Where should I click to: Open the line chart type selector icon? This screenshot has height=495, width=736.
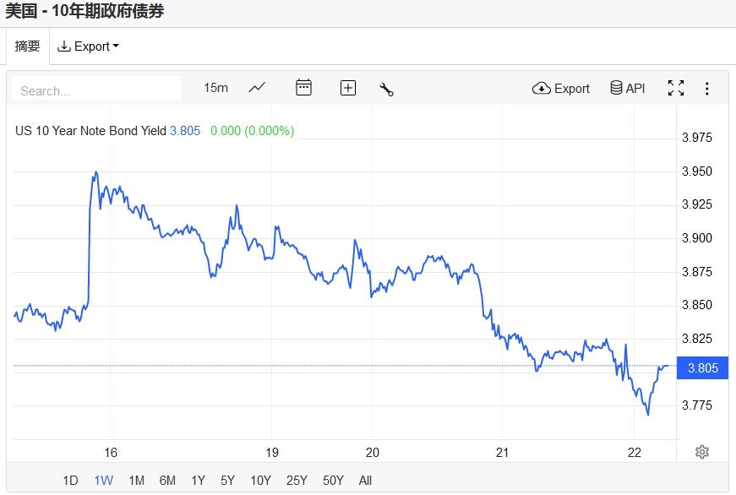click(x=257, y=88)
